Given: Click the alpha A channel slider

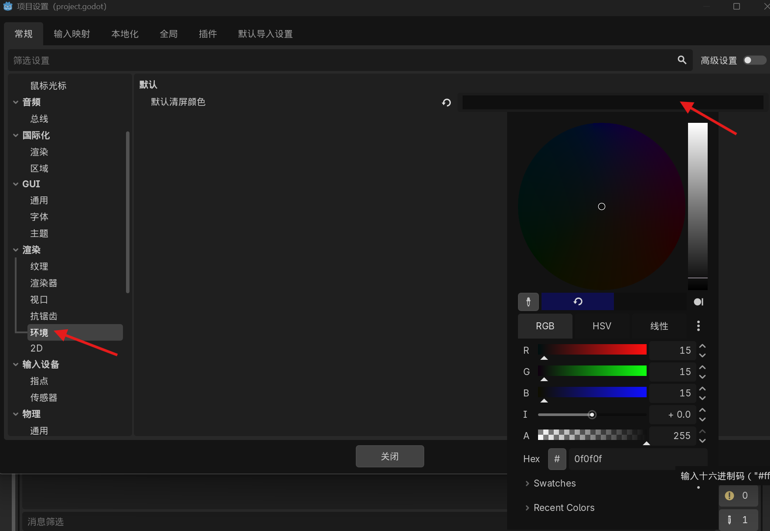Looking at the screenshot, I should click(x=592, y=435).
